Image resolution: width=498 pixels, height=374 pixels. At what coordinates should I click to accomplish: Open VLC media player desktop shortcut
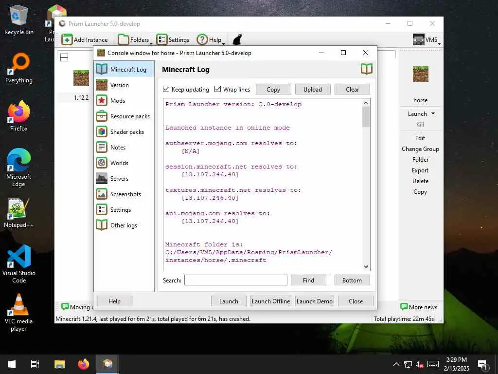click(x=19, y=313)
